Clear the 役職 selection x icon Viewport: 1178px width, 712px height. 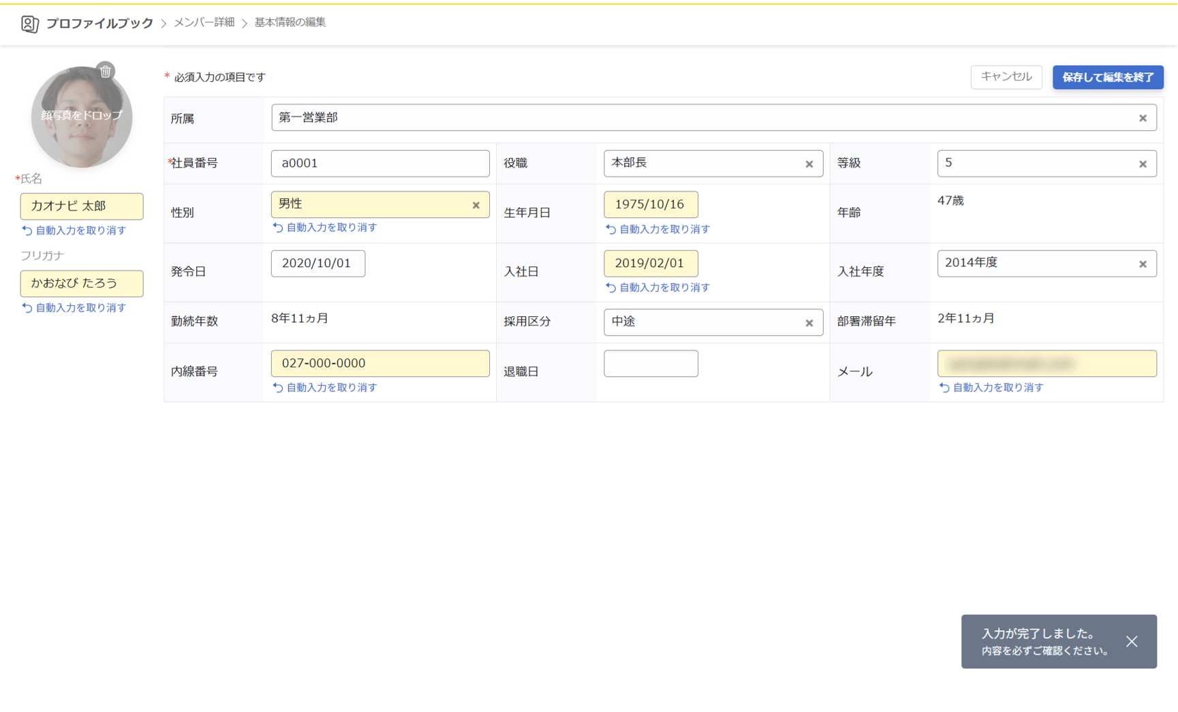[x=809, y=164]
